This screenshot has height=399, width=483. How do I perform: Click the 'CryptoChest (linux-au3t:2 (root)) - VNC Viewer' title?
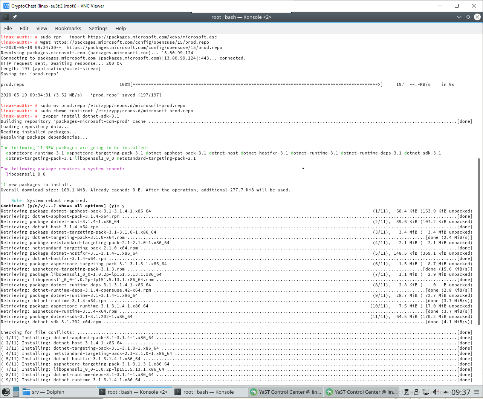click(58, 6)
